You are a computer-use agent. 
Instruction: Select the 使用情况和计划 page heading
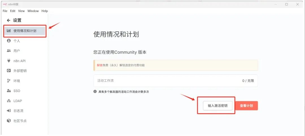[x=116, y=34]
